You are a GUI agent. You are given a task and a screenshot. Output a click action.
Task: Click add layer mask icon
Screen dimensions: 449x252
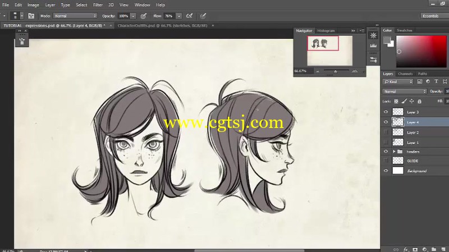415,249
